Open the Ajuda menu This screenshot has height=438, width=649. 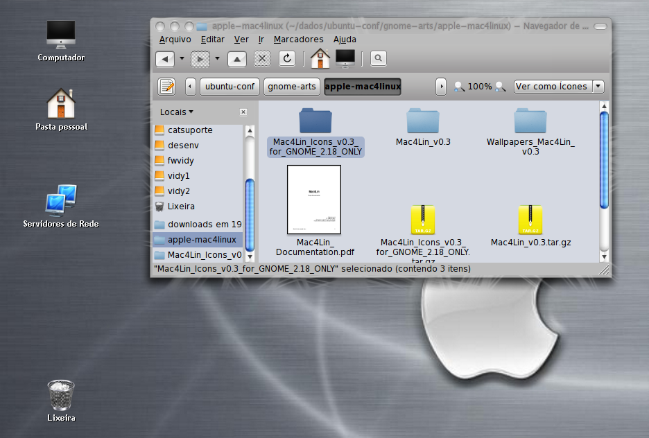pyautogui.click(x=345, y=40)
